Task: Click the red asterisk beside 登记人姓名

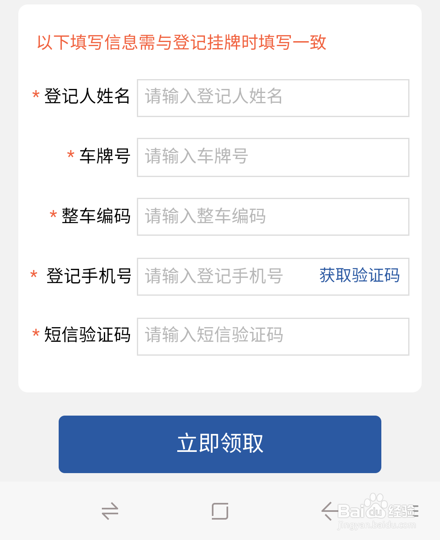Action: 36,95
